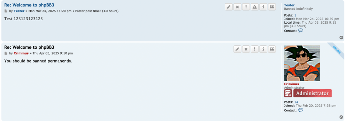Image resolution: width=345 pixels, height=122 pixels.
Task: Open Tester's contact speech bubble
Action: tap(301, 30)
